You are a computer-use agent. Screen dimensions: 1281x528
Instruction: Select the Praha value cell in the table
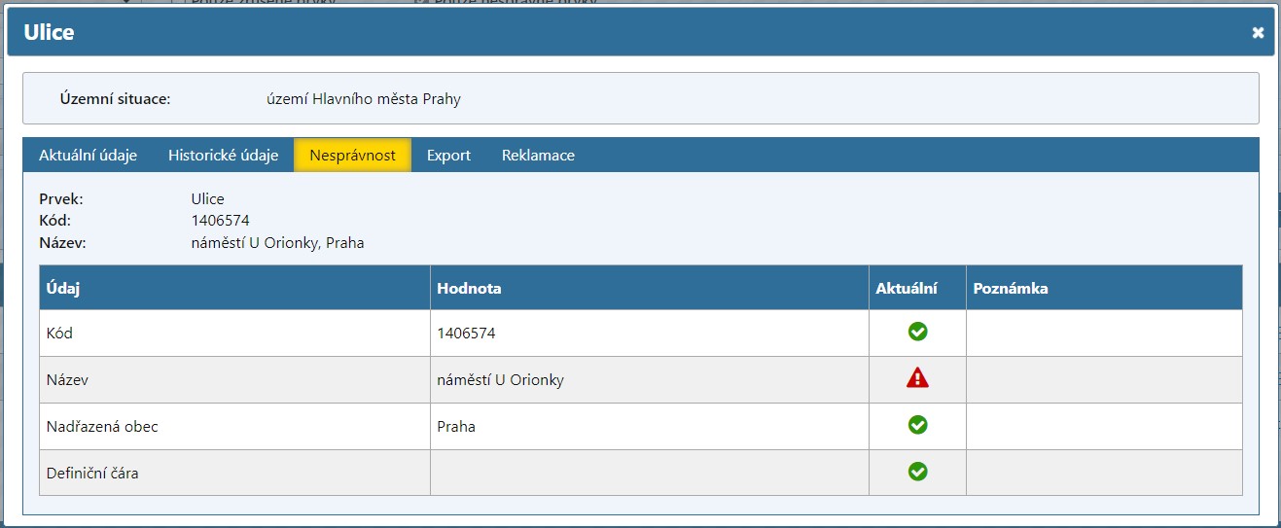coord(456,427)
